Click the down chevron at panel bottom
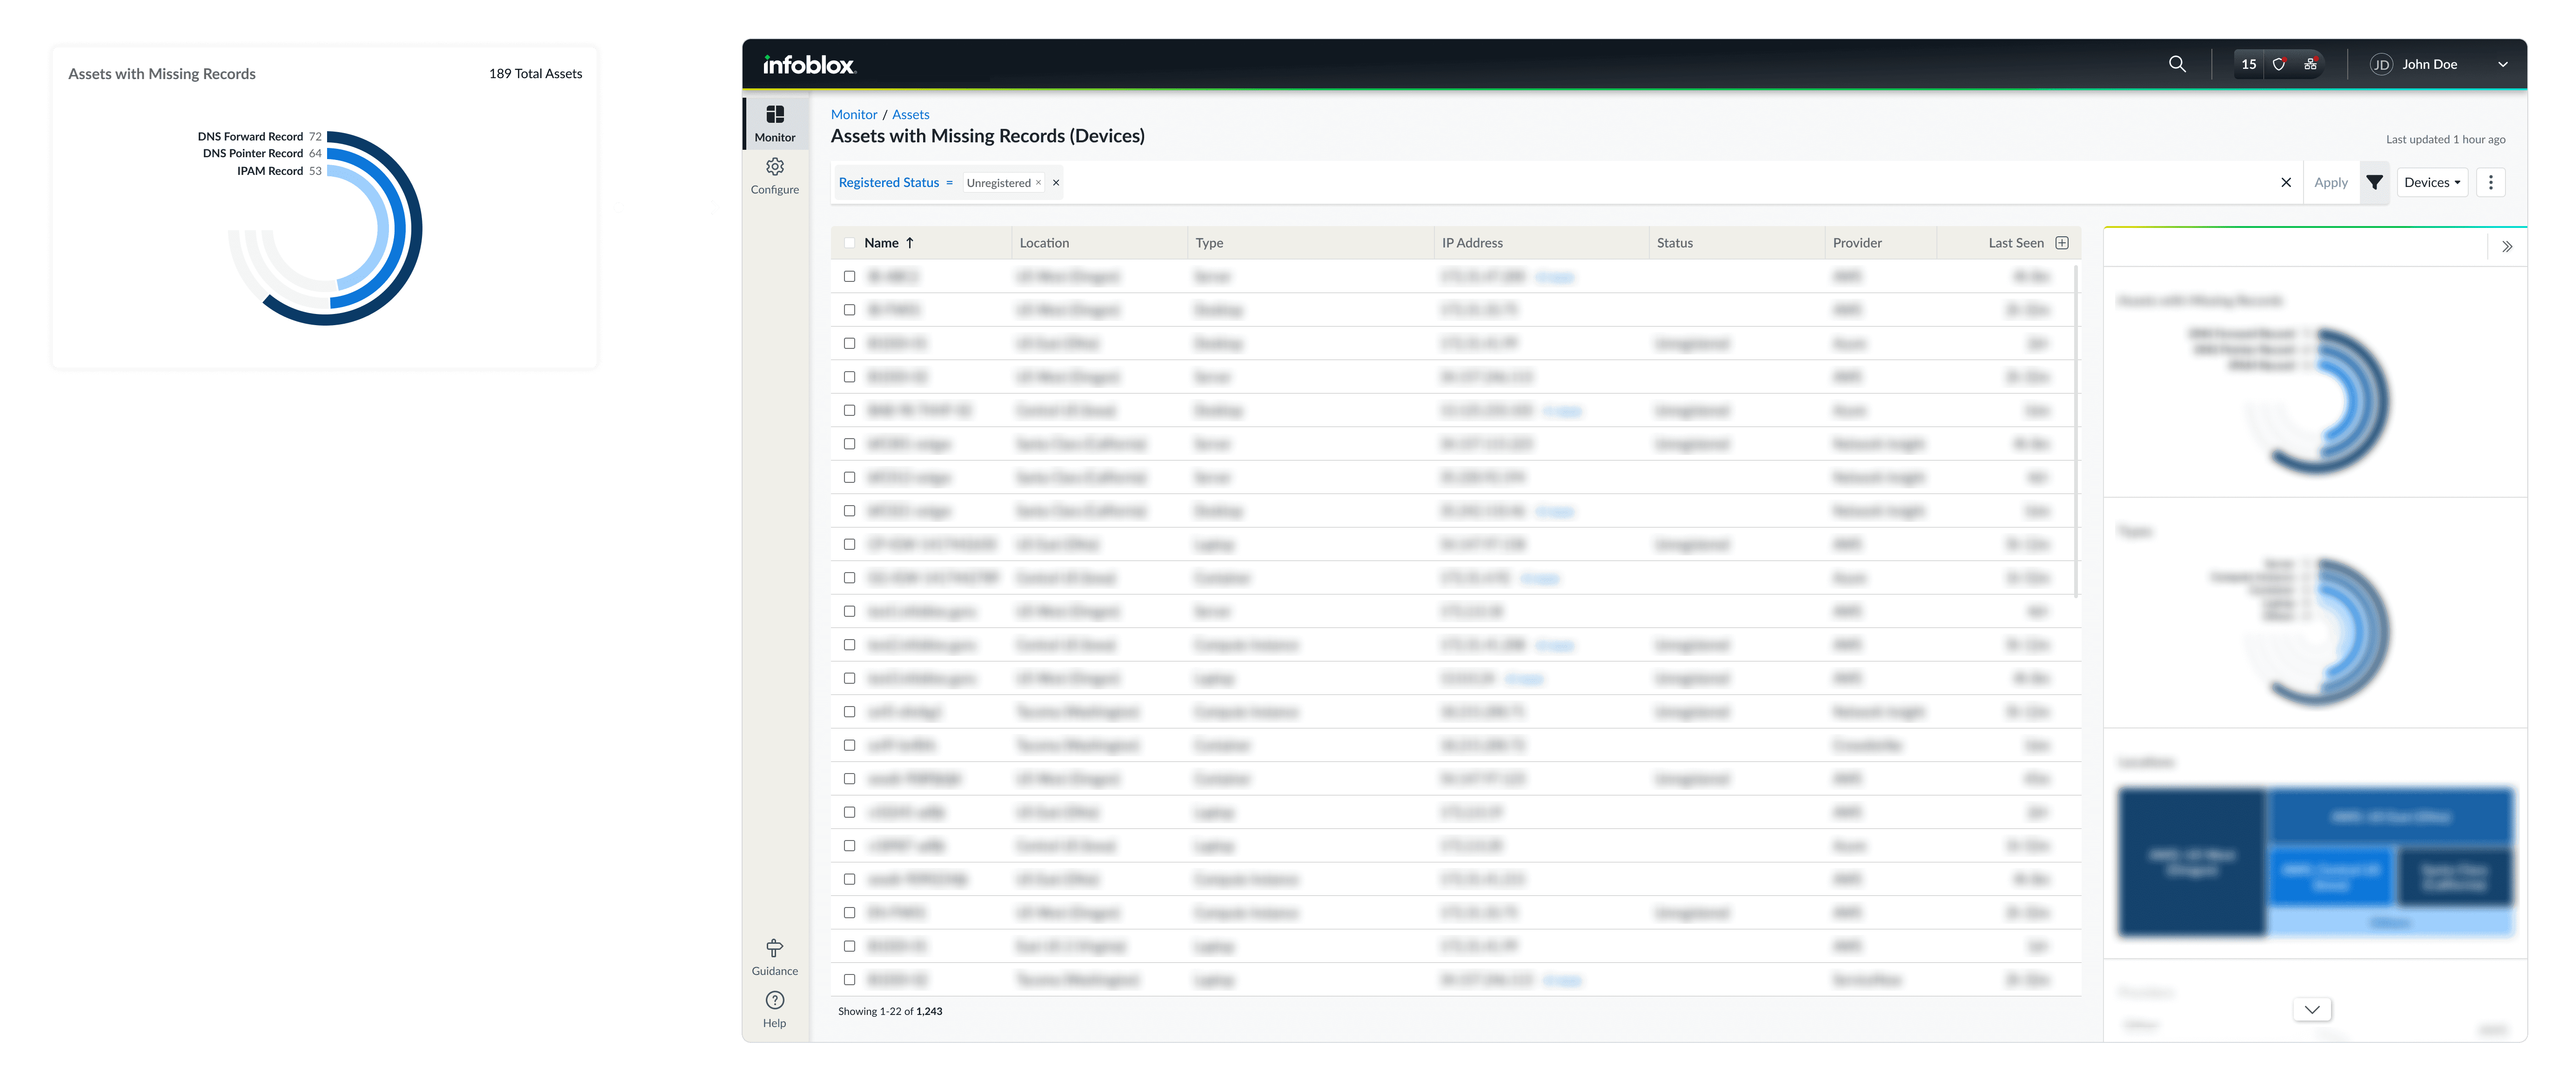The image size is (2572, 1081). click(x=2311, y=1009)
